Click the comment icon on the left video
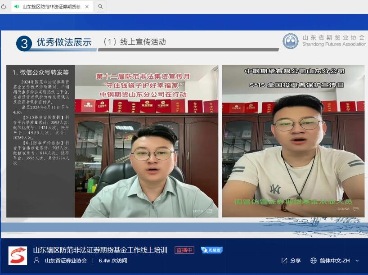This screenshot has height=275, width=368. pyautogui.click(x=209, y=211)
